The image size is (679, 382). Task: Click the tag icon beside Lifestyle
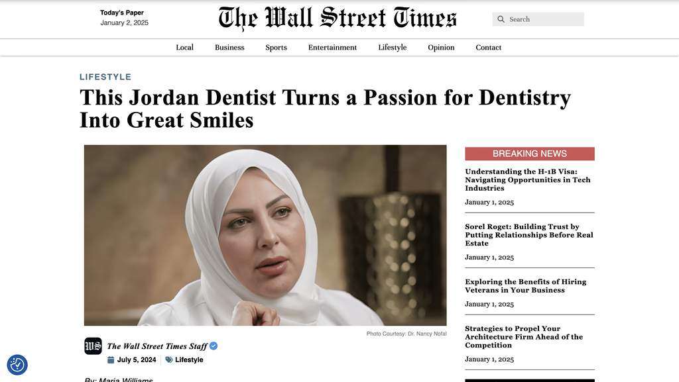(x=169, y=359)
